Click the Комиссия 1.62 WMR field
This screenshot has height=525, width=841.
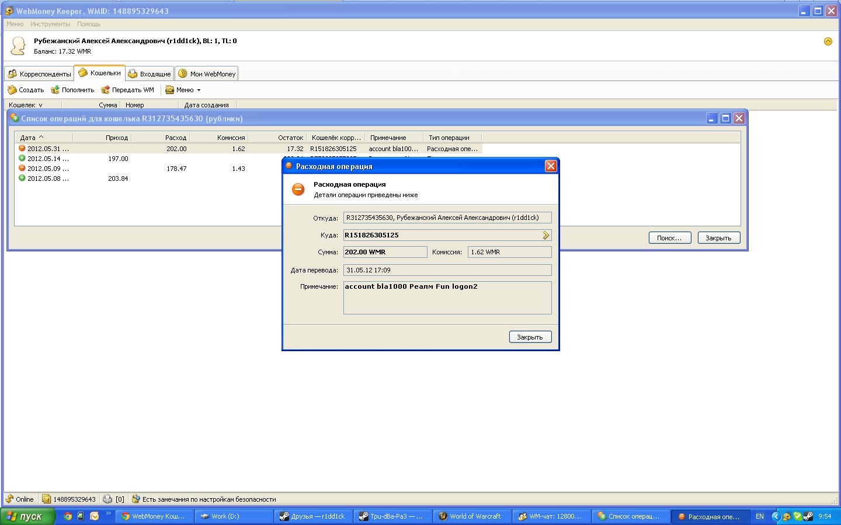coord(510,252)
